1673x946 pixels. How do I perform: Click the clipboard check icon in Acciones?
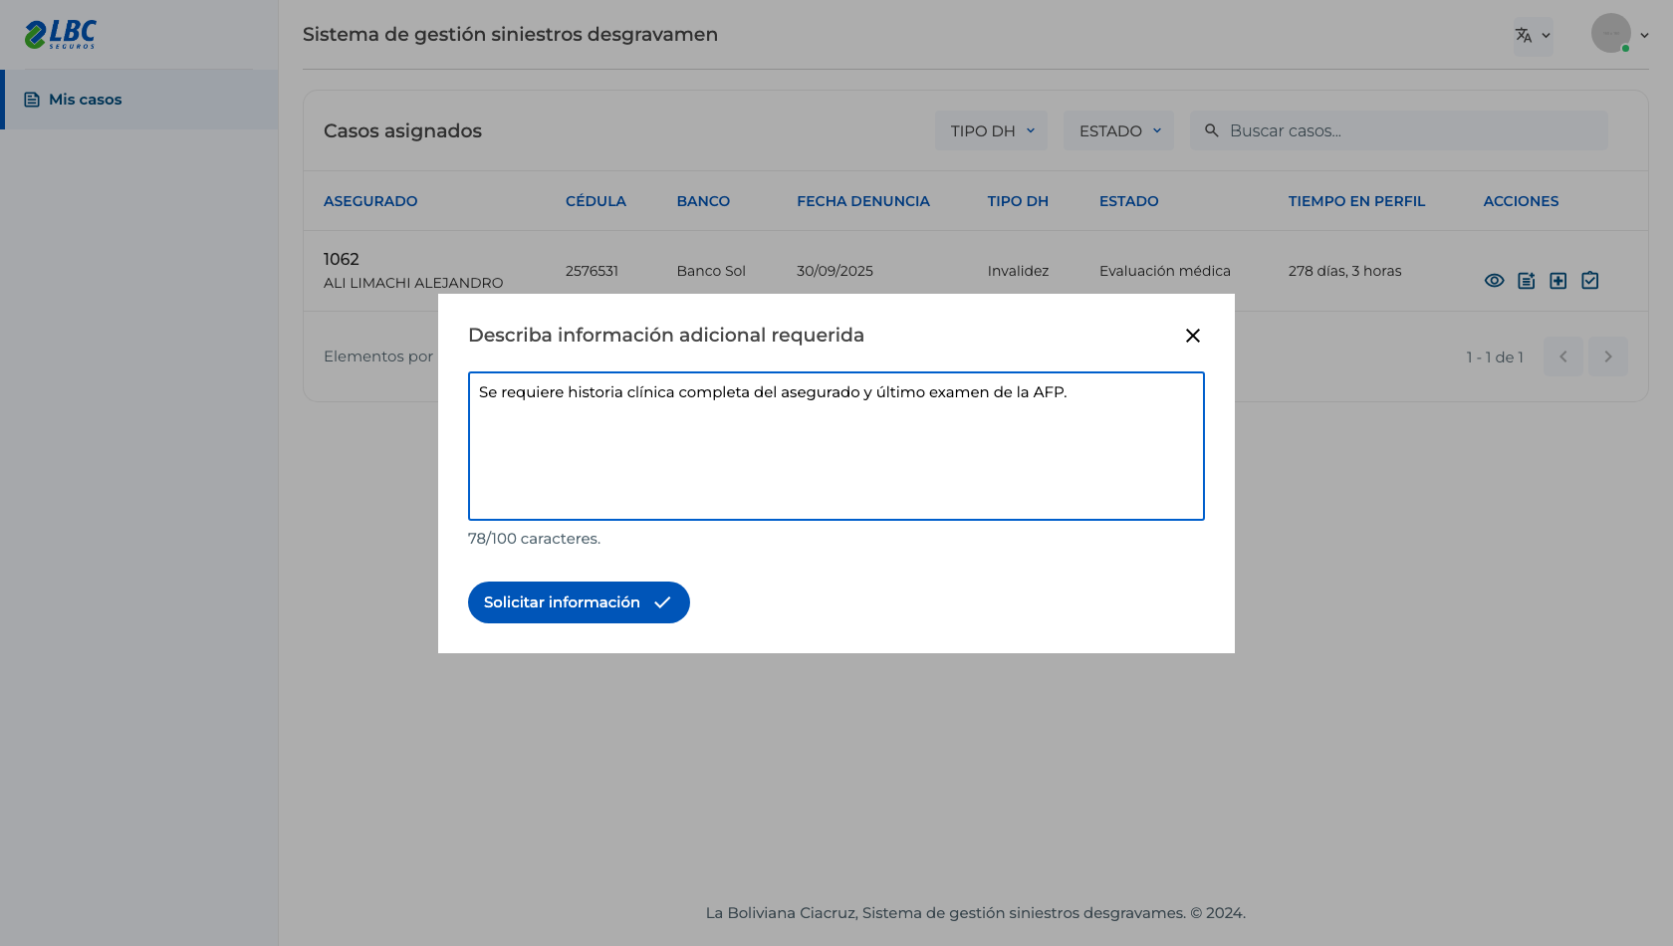tap(1590, 281)
